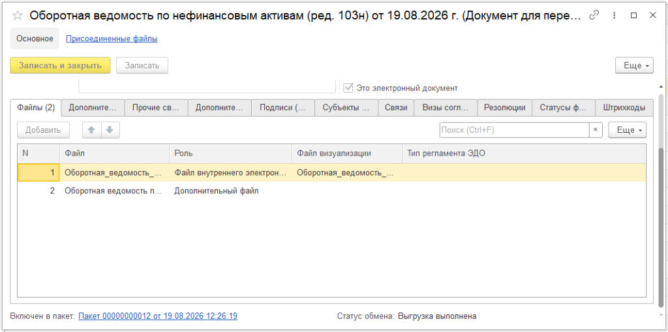
Task: Focus the 'Поиск (Ctrl+F)' search field
Action: (x=514, y=130)
